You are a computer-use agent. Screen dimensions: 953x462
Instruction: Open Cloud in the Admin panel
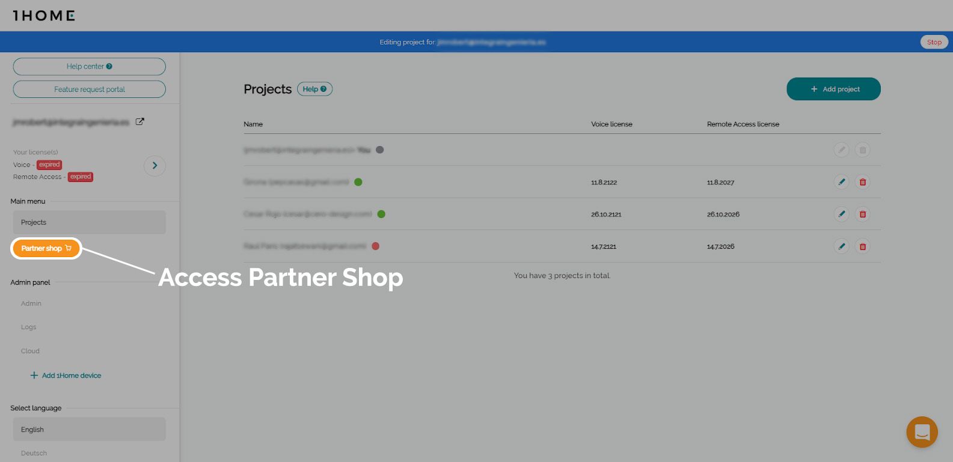pyautogui.click(x=30, y=351)
